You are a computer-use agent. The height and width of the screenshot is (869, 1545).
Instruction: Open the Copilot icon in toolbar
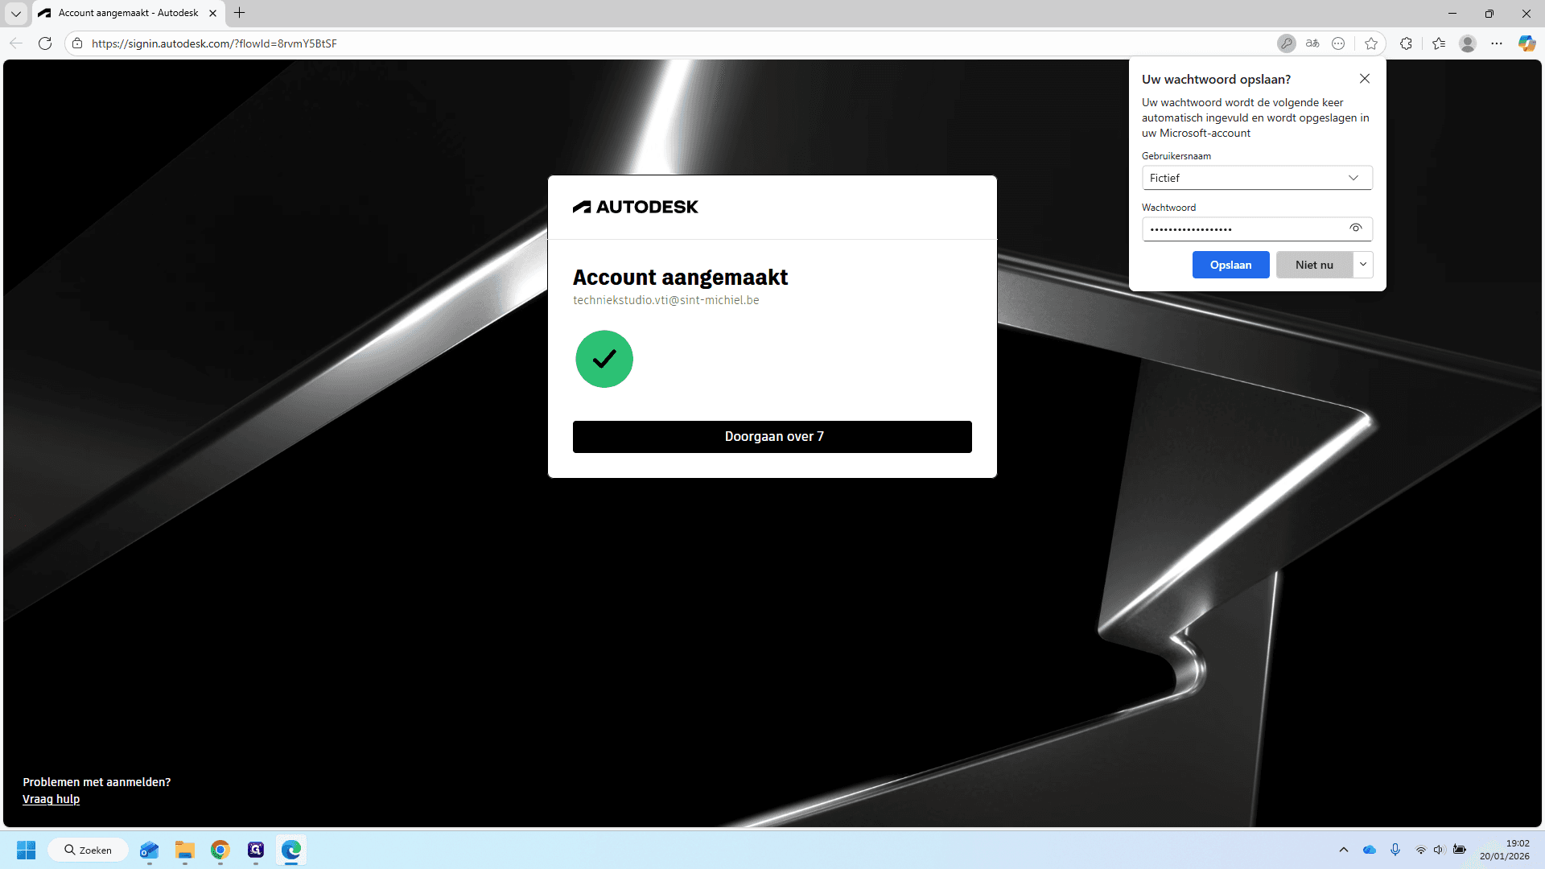1526,43
